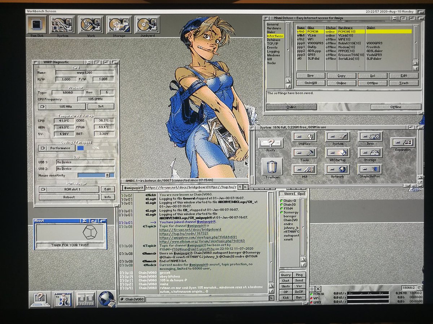Click Query button in AmIRC

pyautogui.click(x=285, y=275)
